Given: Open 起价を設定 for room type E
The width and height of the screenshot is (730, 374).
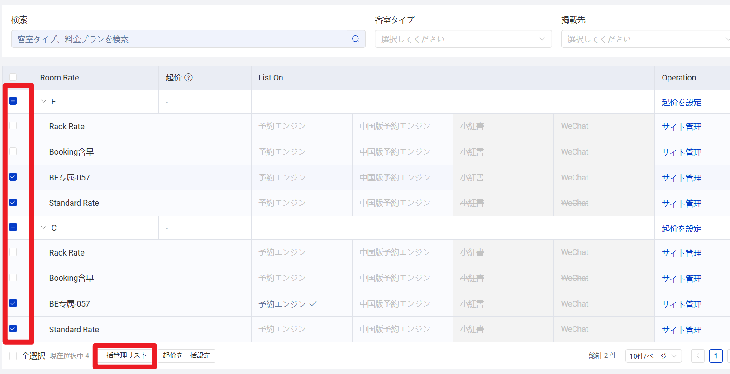Looking at the screenshot, I should pyautogui.click(x=682, y=102).
